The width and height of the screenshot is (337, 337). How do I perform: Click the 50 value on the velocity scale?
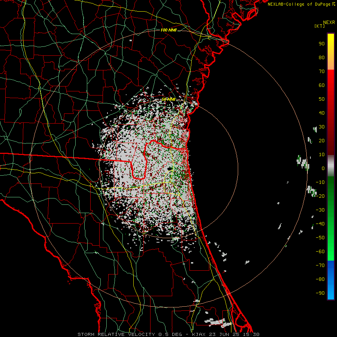(322, 99)
